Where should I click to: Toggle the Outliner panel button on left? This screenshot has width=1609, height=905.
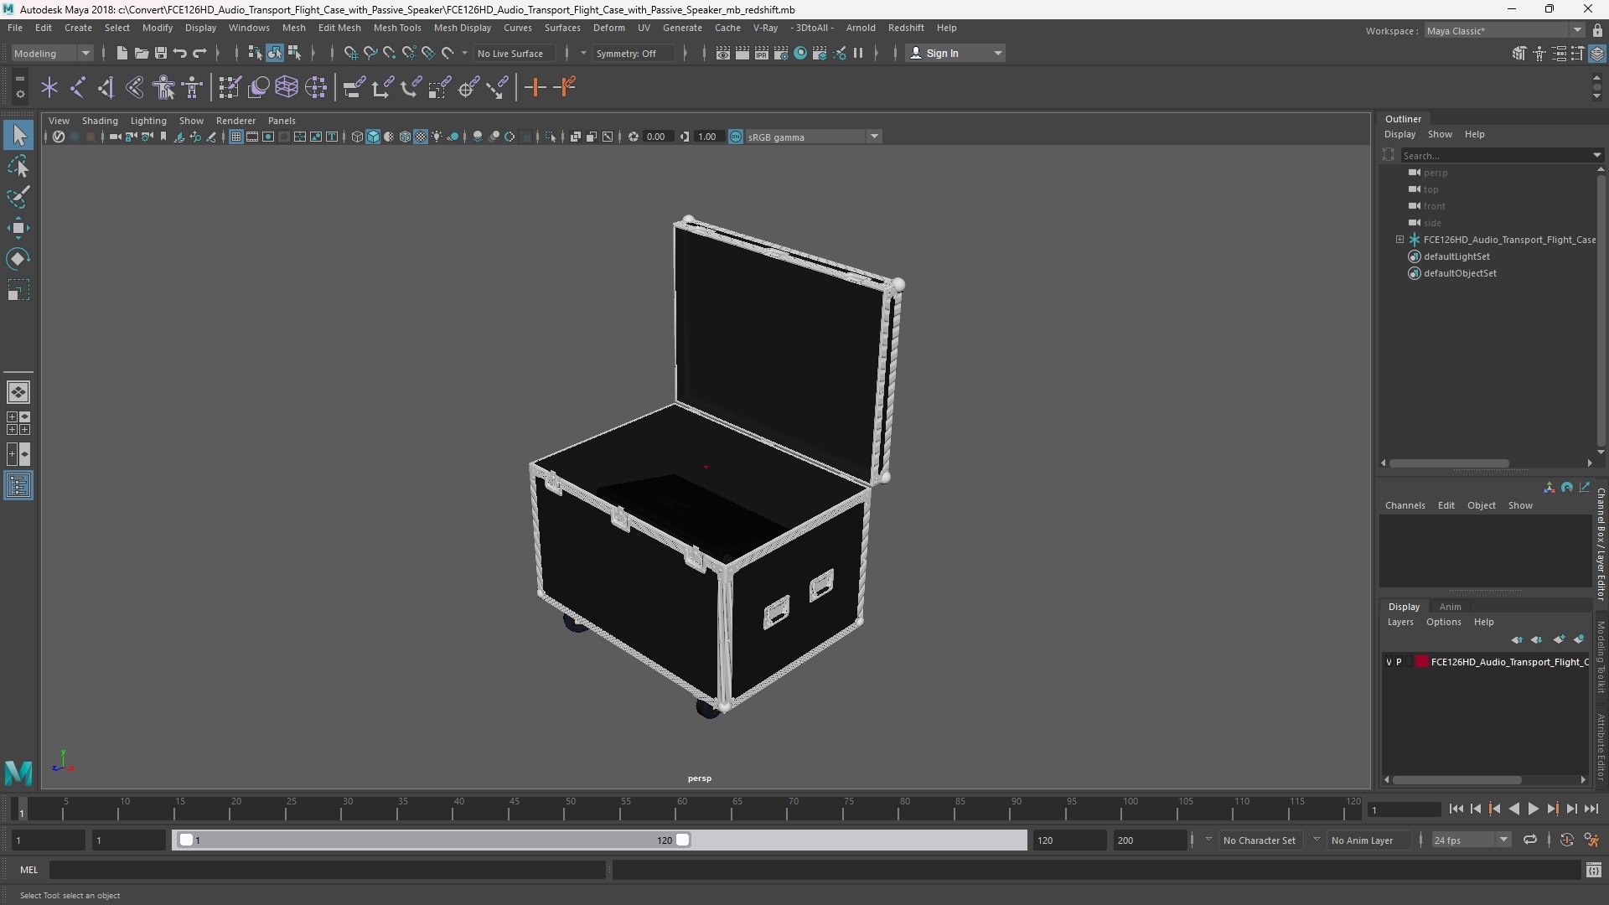tap(18, 486)
